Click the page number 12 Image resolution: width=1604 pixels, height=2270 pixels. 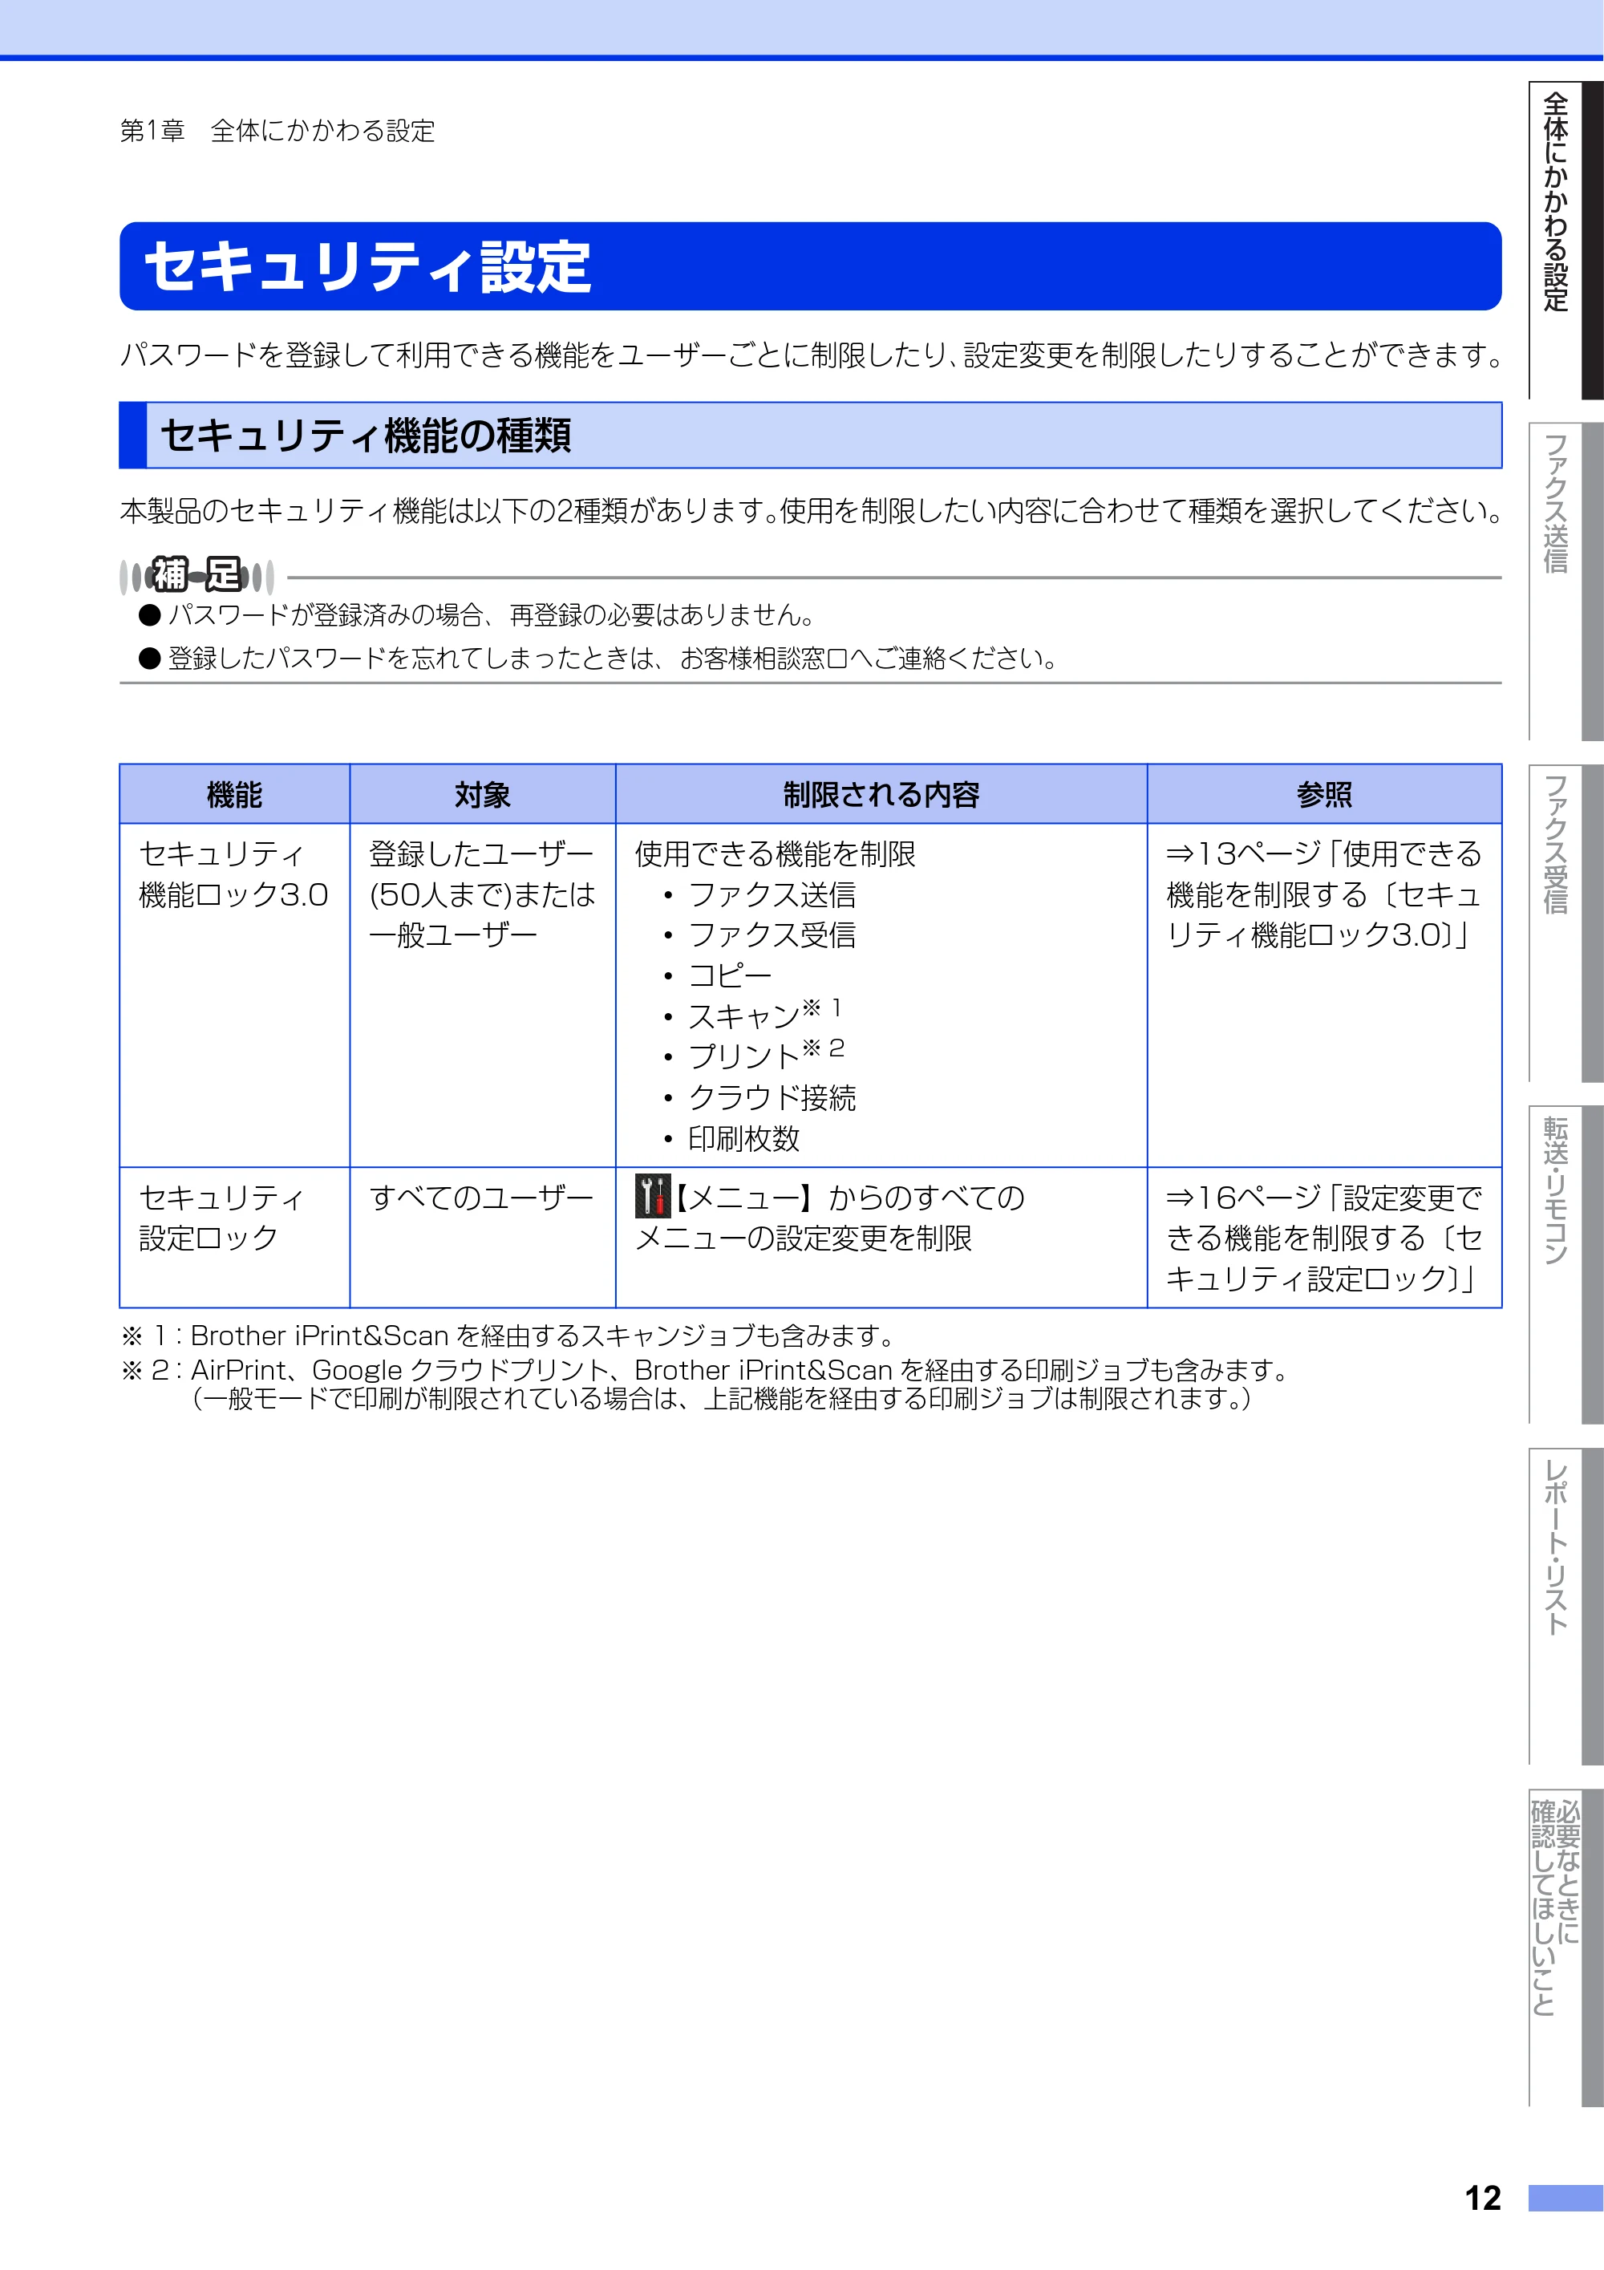(x=1482, y=2198)
